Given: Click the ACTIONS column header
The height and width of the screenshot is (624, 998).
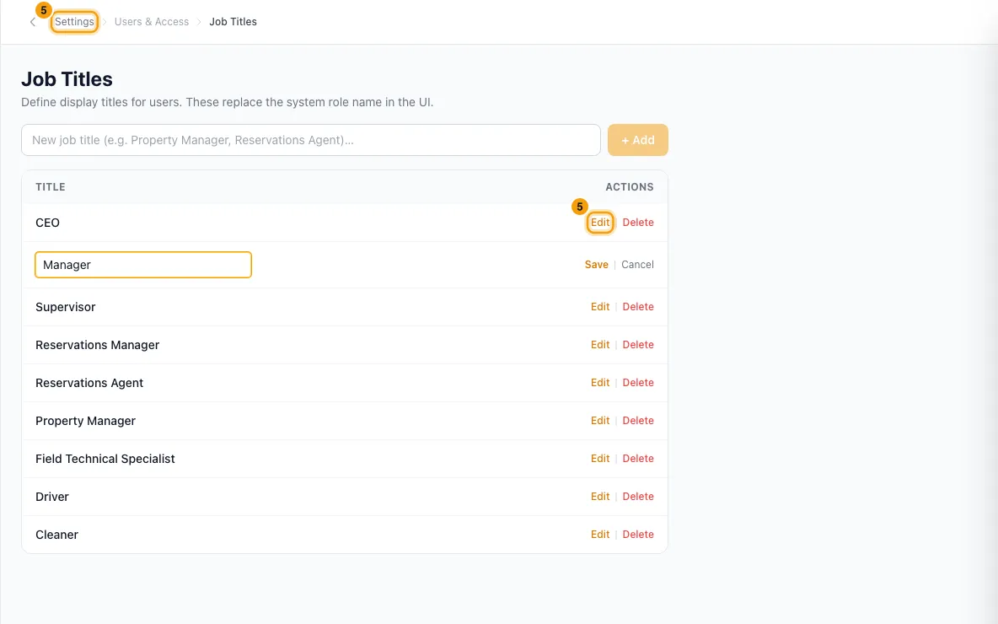Looking at the screenshot, I should pos(630,187).
